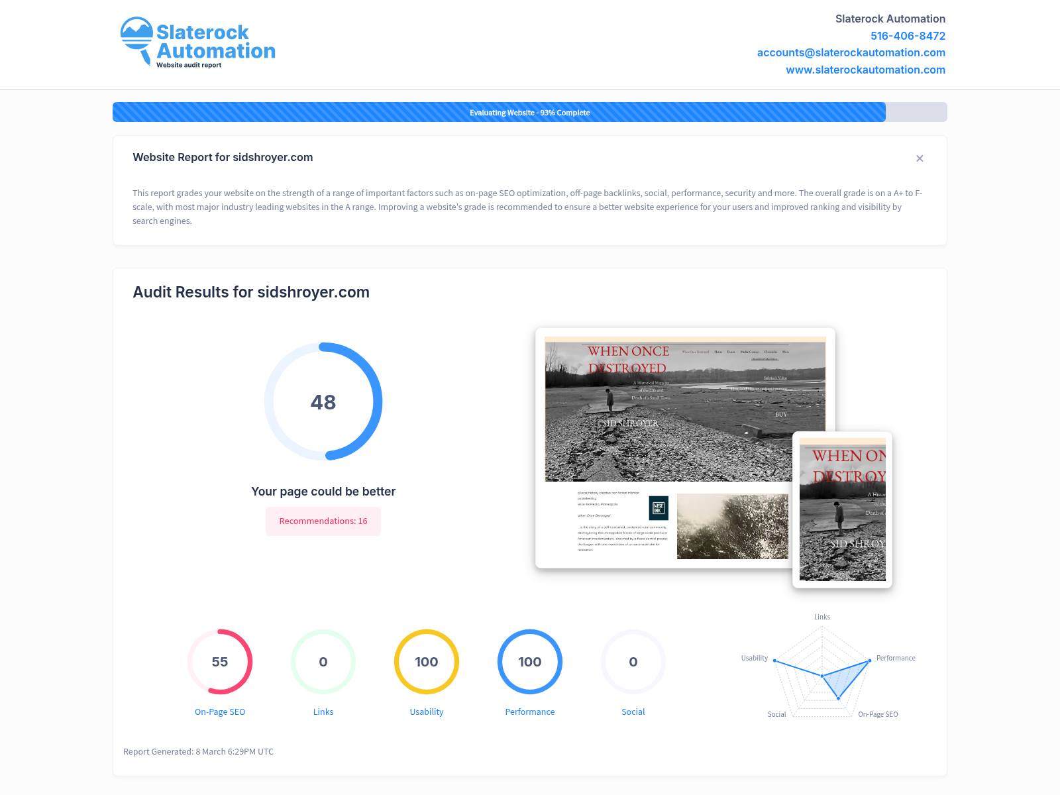Click the Performance score 100 circle

530,662
